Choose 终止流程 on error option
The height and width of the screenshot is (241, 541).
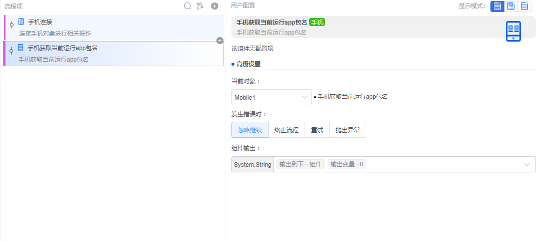287,130
